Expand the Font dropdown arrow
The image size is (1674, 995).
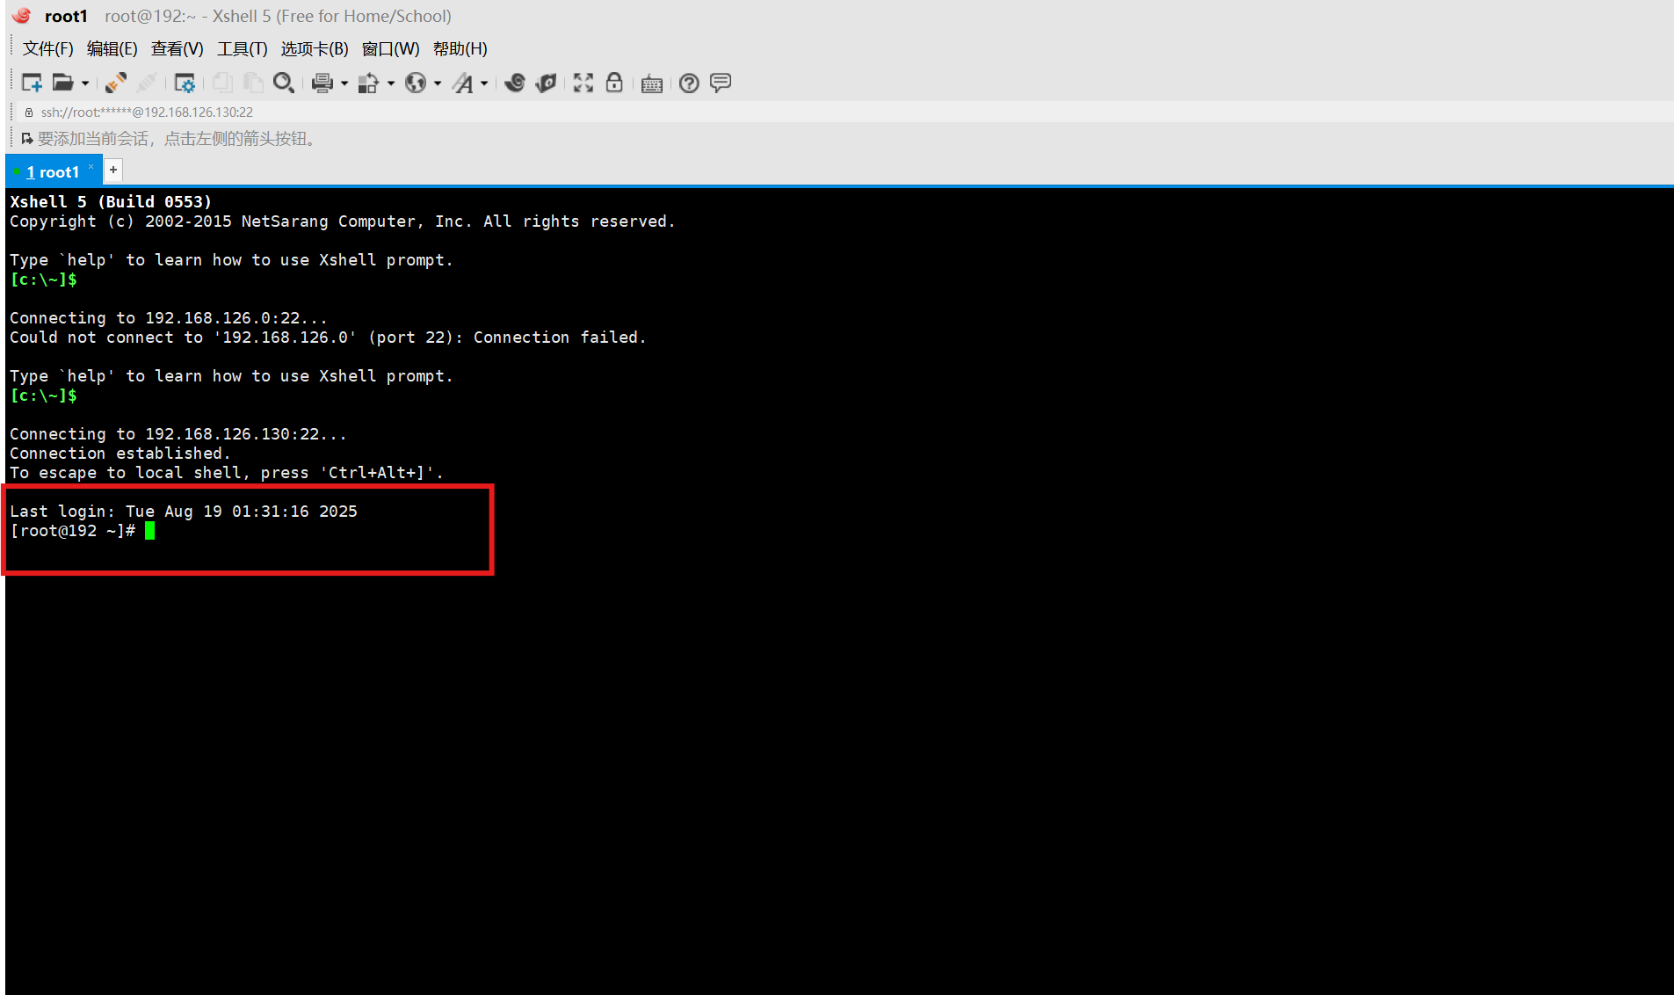(x=484, y=84)
